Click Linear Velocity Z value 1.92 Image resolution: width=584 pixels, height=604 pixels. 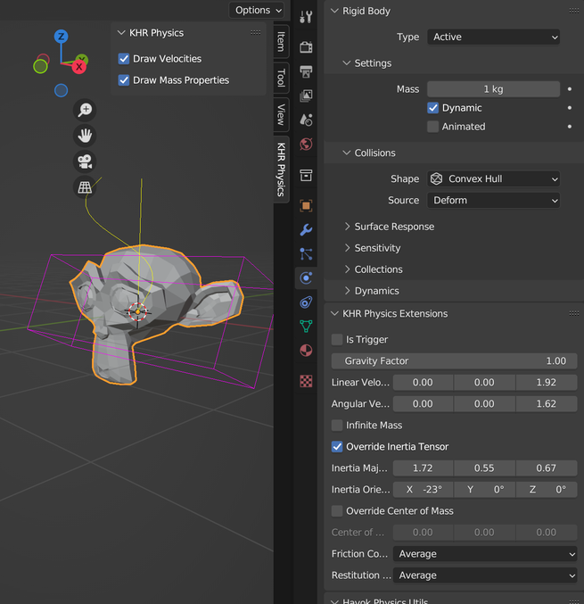tap(547, 383)
